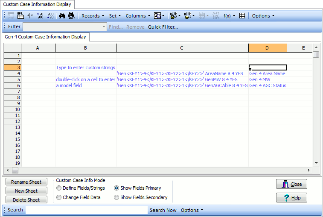The width and height of the screenshot is (323, 217).
Task: Enable Show Fields Secondary option
Action: (x=116, y=197)
